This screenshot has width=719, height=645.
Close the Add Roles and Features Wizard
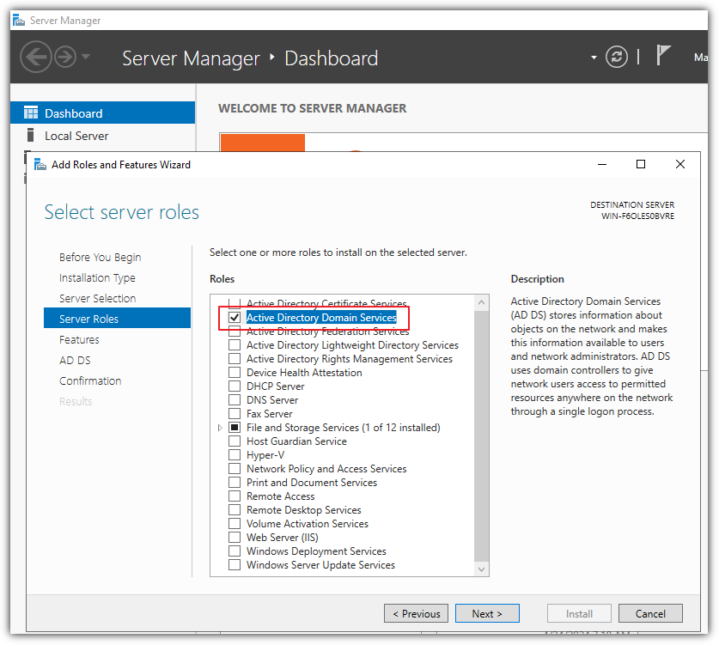(680, 164)
